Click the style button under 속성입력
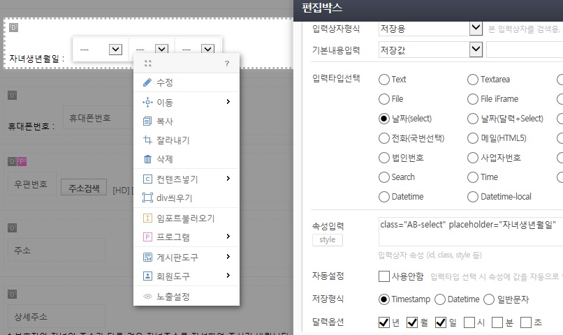 pyautogui.click(x=327, y=240)
